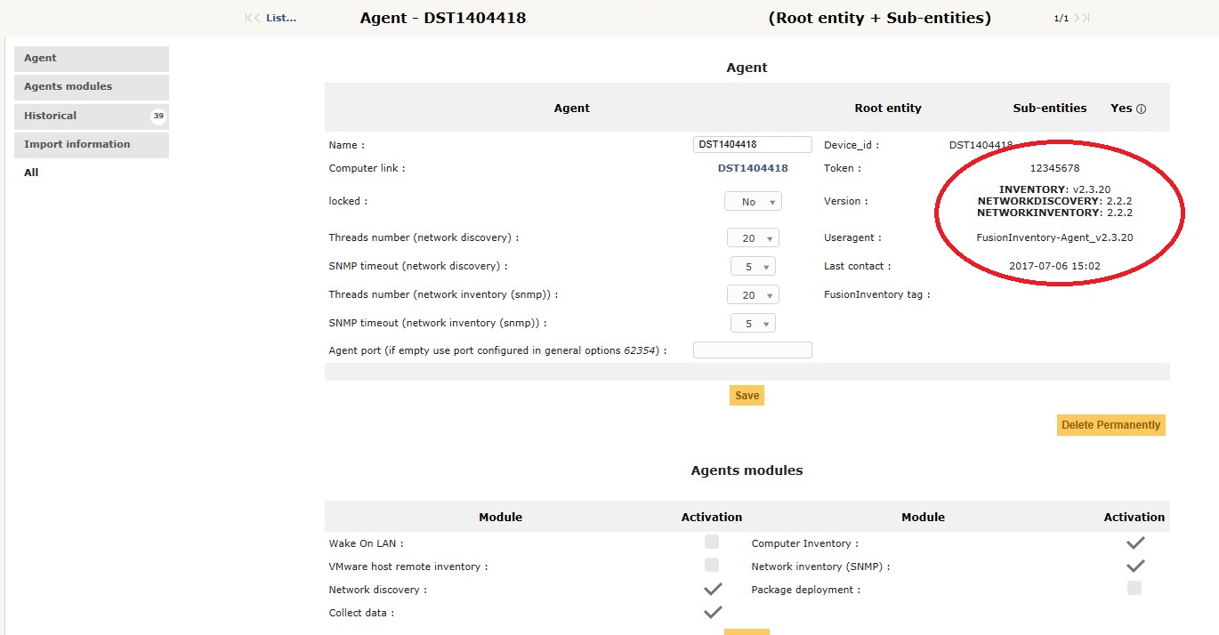Open Threads number (network discovery) dropdown
Image resolution: width=1219 pixels, height=635 pixels.
(x=753, y=237)
